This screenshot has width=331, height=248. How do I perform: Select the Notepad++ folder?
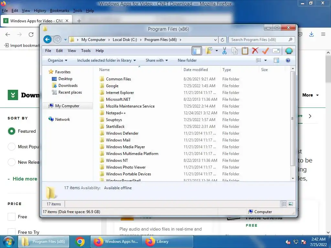(x=116, y=113)
